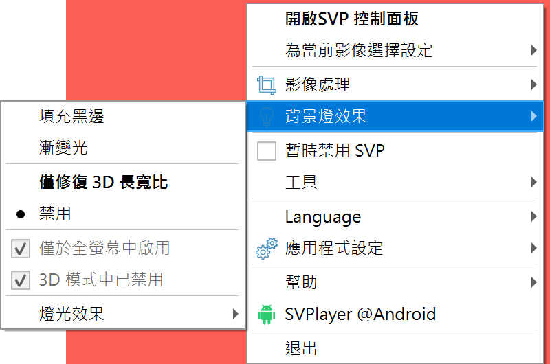Click the 禁用 option label
Screen dimensions: 550x364
pyautogui.click(x=55, y=214)
